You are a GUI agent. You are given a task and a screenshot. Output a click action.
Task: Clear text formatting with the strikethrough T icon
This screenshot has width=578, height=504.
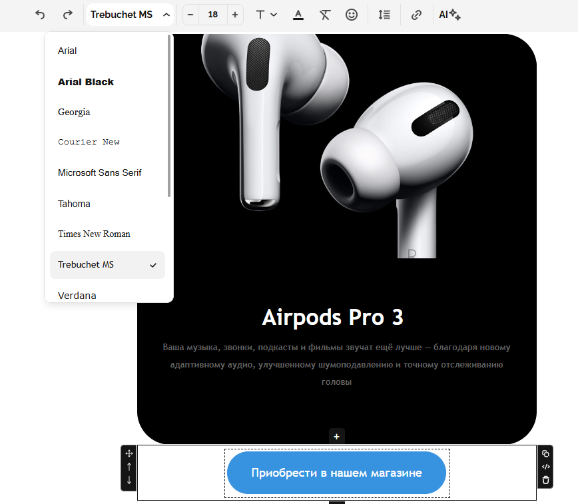click(324, 15)
